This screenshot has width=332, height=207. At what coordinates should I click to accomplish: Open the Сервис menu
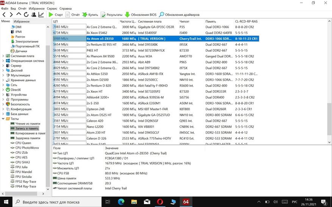pos(52,8)
